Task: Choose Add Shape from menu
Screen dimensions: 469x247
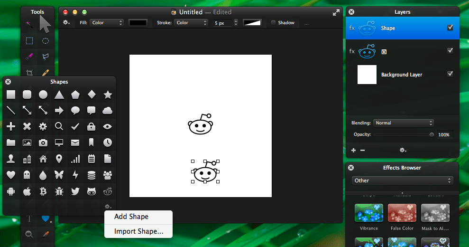Action: click(x=131, y=217)
